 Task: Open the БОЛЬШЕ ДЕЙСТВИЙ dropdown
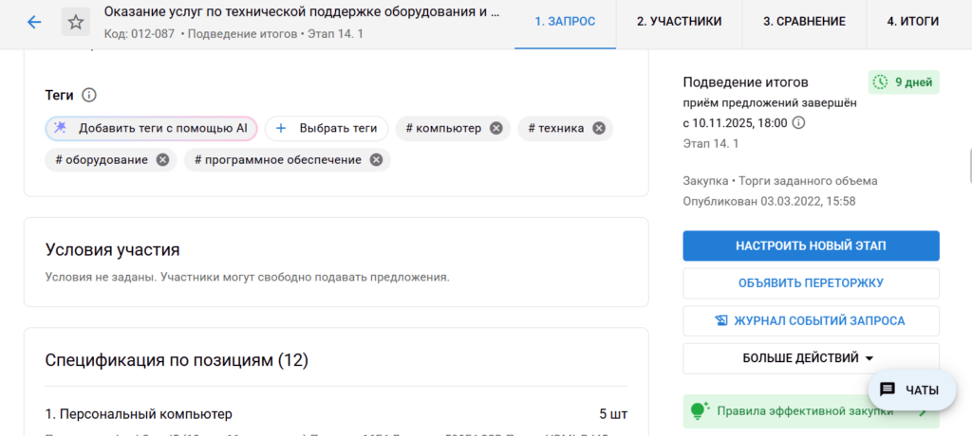click(810, 358)
